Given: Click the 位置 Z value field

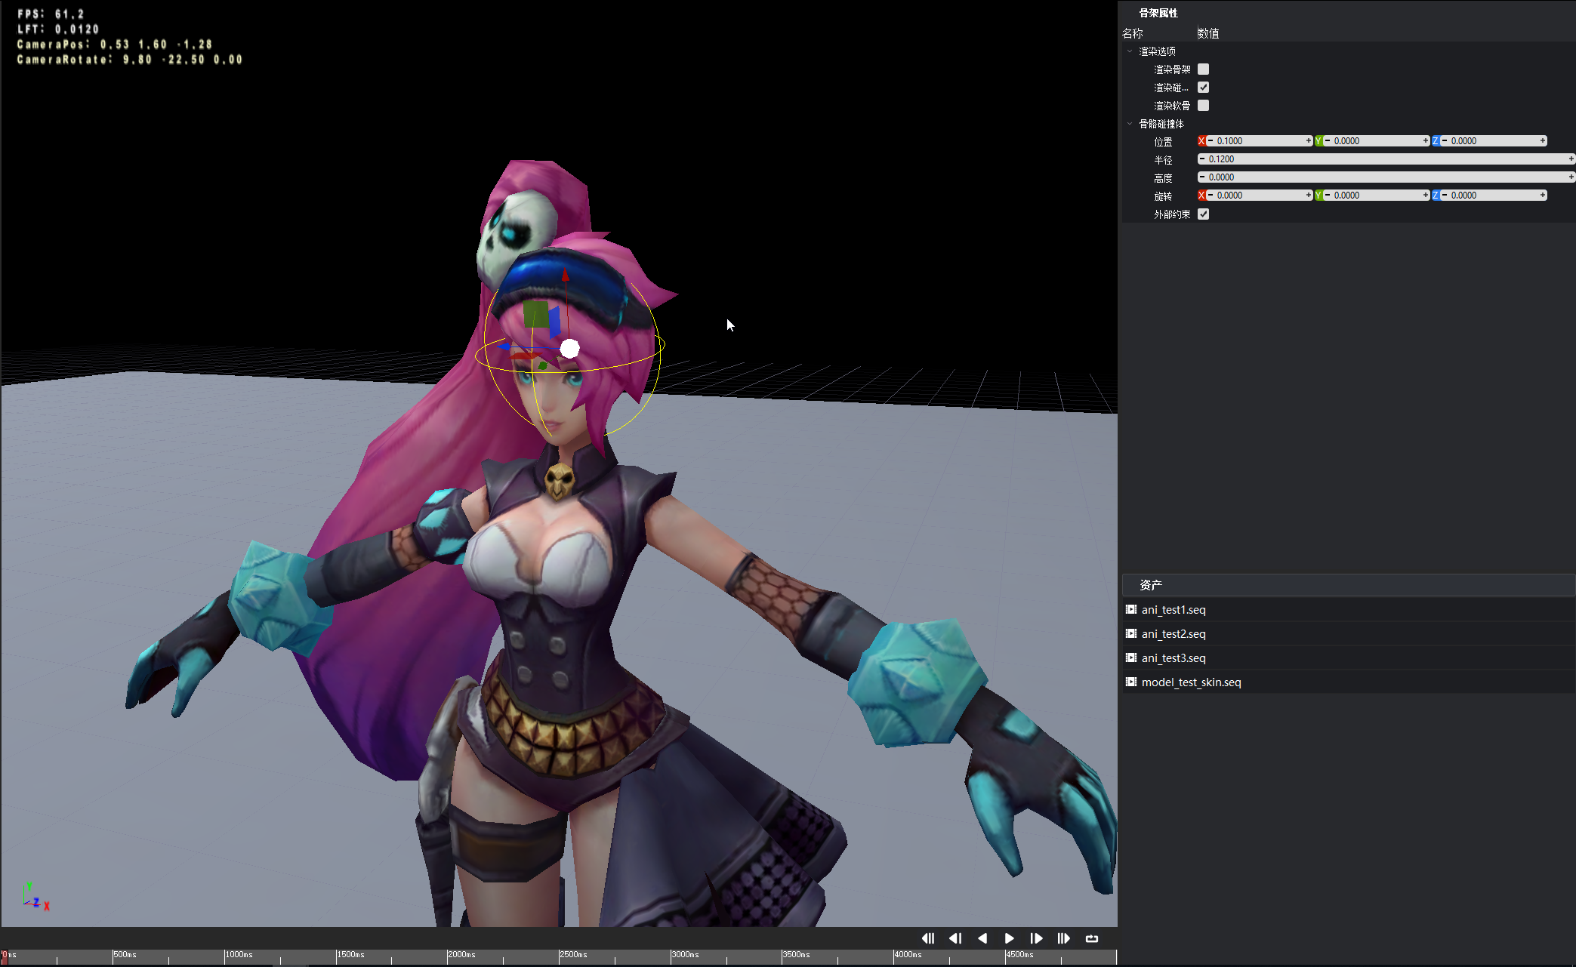Looking at the screenshot, I should pos(1494,141).
